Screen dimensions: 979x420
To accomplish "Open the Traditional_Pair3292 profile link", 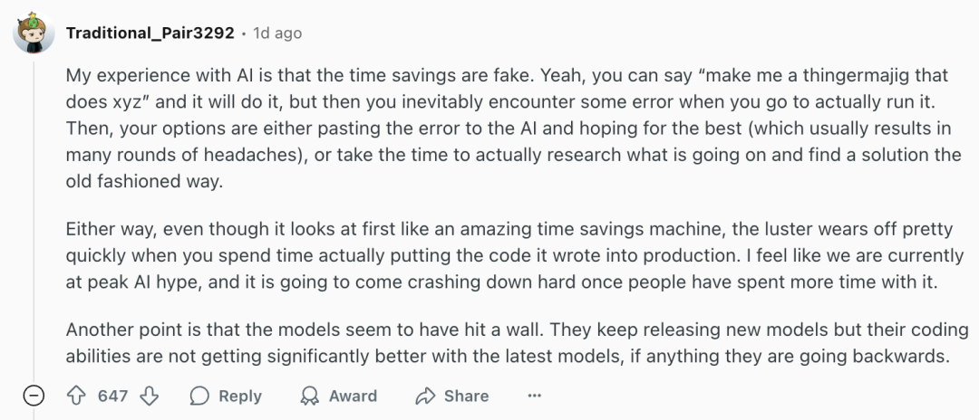I will point(150,33).
